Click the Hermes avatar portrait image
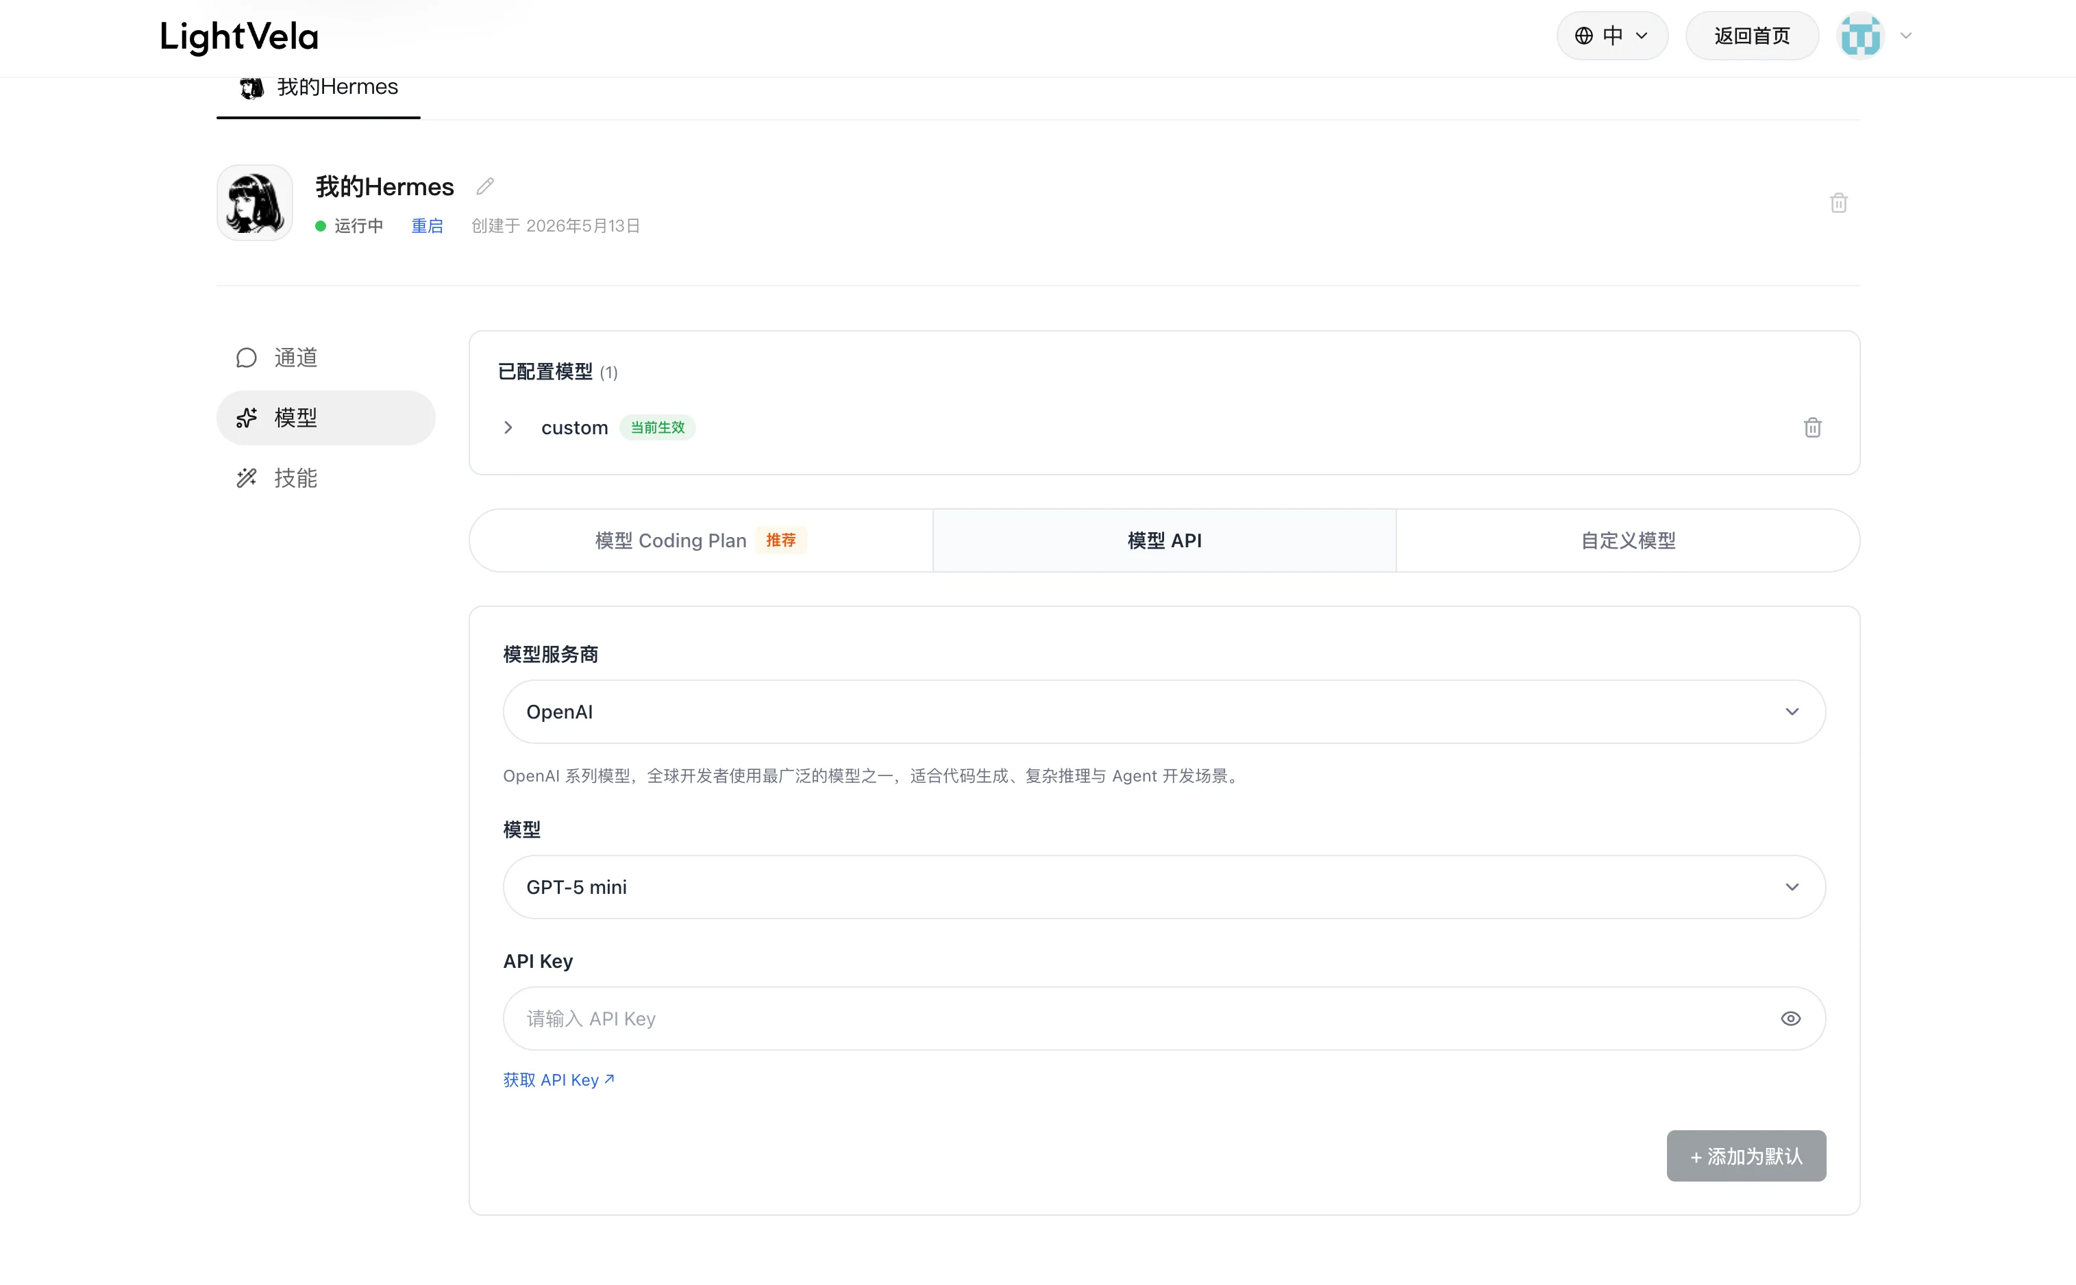Image resolution: width=2076 pixels, height=1285 pixels. click(x=255, y=203)
